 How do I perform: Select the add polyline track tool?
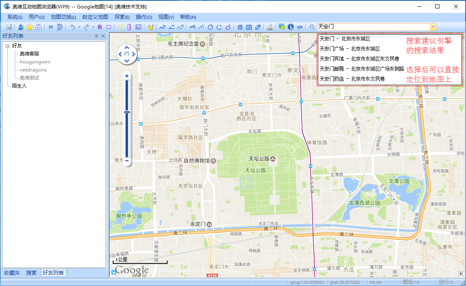(163, 27)
